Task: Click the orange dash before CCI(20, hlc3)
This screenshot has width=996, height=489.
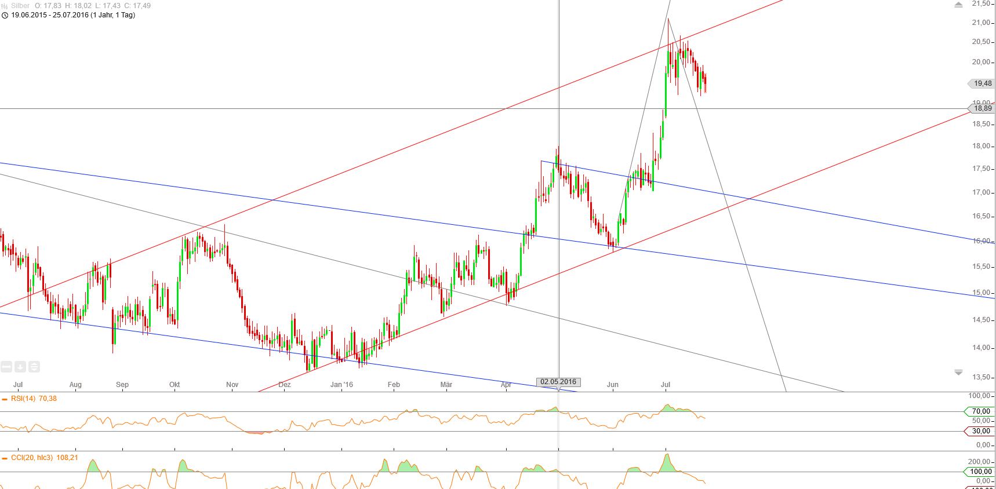Action: click(x=5, y=458)
